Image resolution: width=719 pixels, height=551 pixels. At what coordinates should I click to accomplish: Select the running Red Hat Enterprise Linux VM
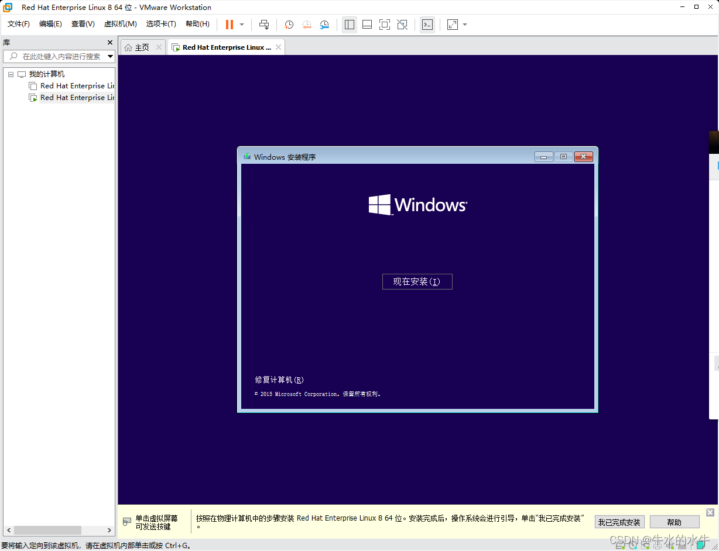77,98
